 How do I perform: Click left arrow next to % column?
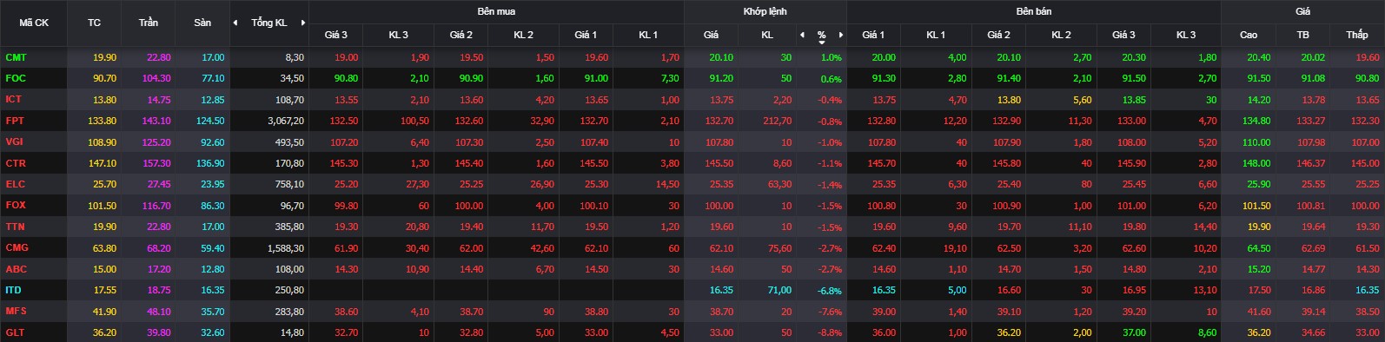(x=802, y=35)
